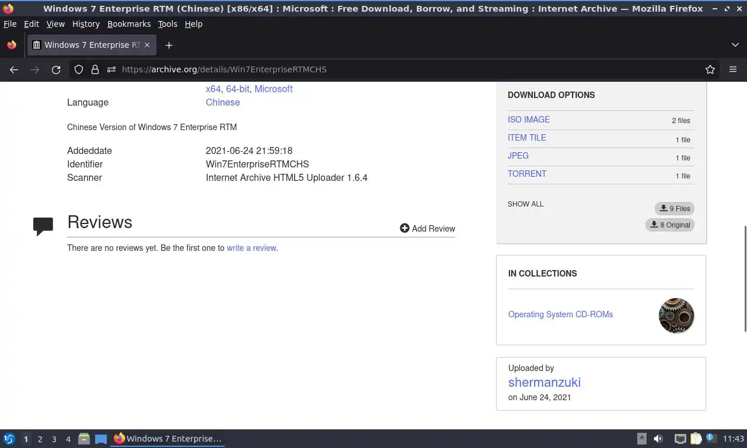Open Firefox View pinned icon
The height and width of the screenshot is (448, 747).
coord(12,45)
